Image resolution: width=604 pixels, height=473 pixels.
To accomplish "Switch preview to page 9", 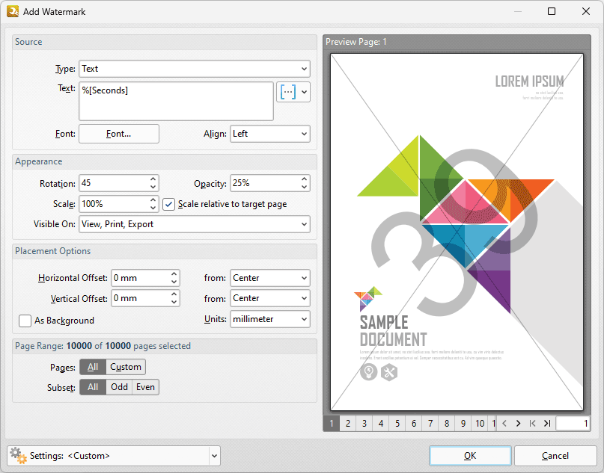I will [463, 424].
